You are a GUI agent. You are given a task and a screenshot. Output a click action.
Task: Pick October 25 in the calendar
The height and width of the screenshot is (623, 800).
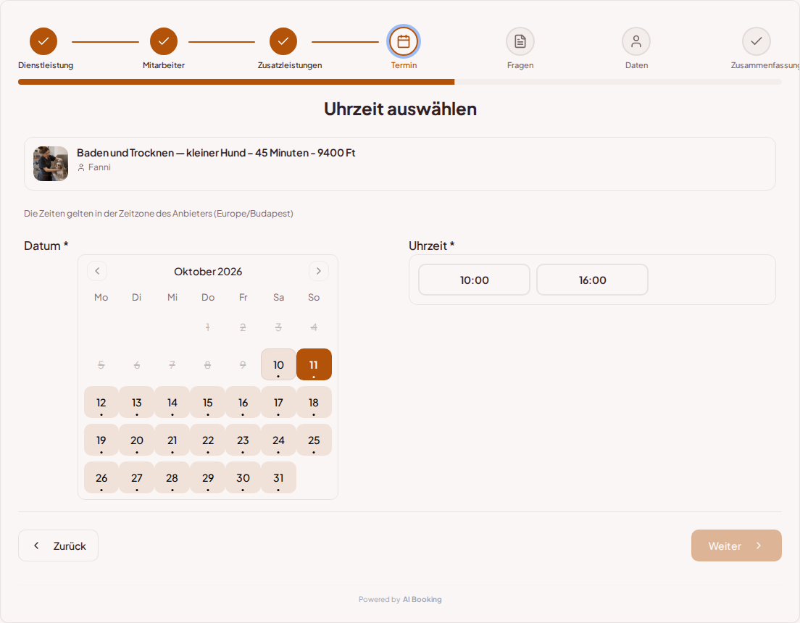click(x=314, y=440)
